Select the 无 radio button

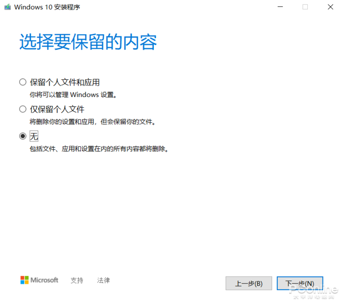point(23,136)
